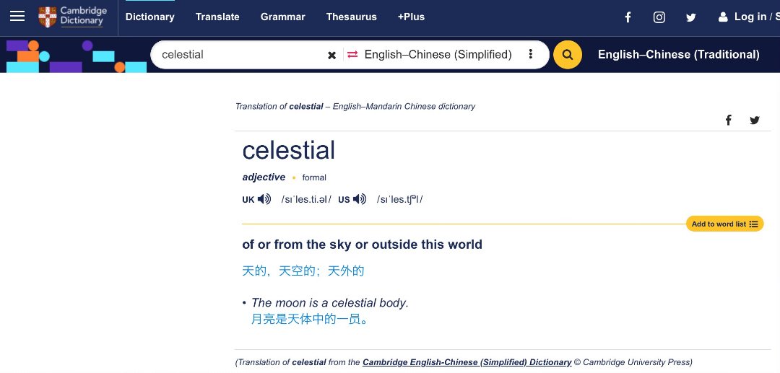Screen dimensions: 780x373
Task: Swap dictionary direction with arrows icon
Action: click(352, 55)
